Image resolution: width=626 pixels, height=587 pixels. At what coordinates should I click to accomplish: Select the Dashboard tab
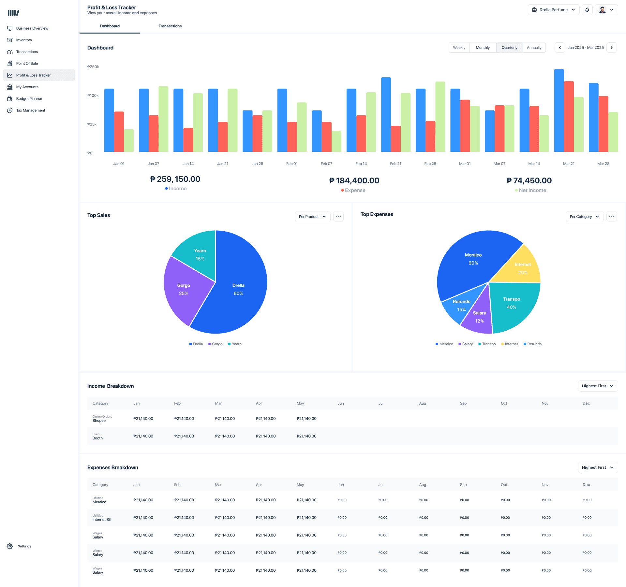click(110, 26)
